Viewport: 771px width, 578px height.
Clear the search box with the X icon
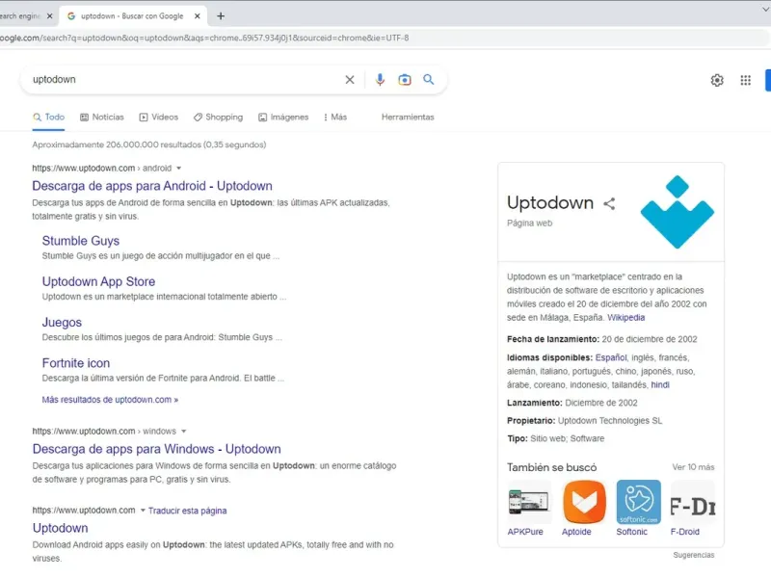[350, 80]
